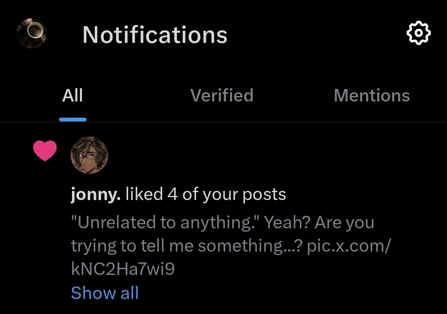The width and height of the screenshot is (447, 314).
Task: Click the word "posts" in notification
Action: click(x=264, y=195)
